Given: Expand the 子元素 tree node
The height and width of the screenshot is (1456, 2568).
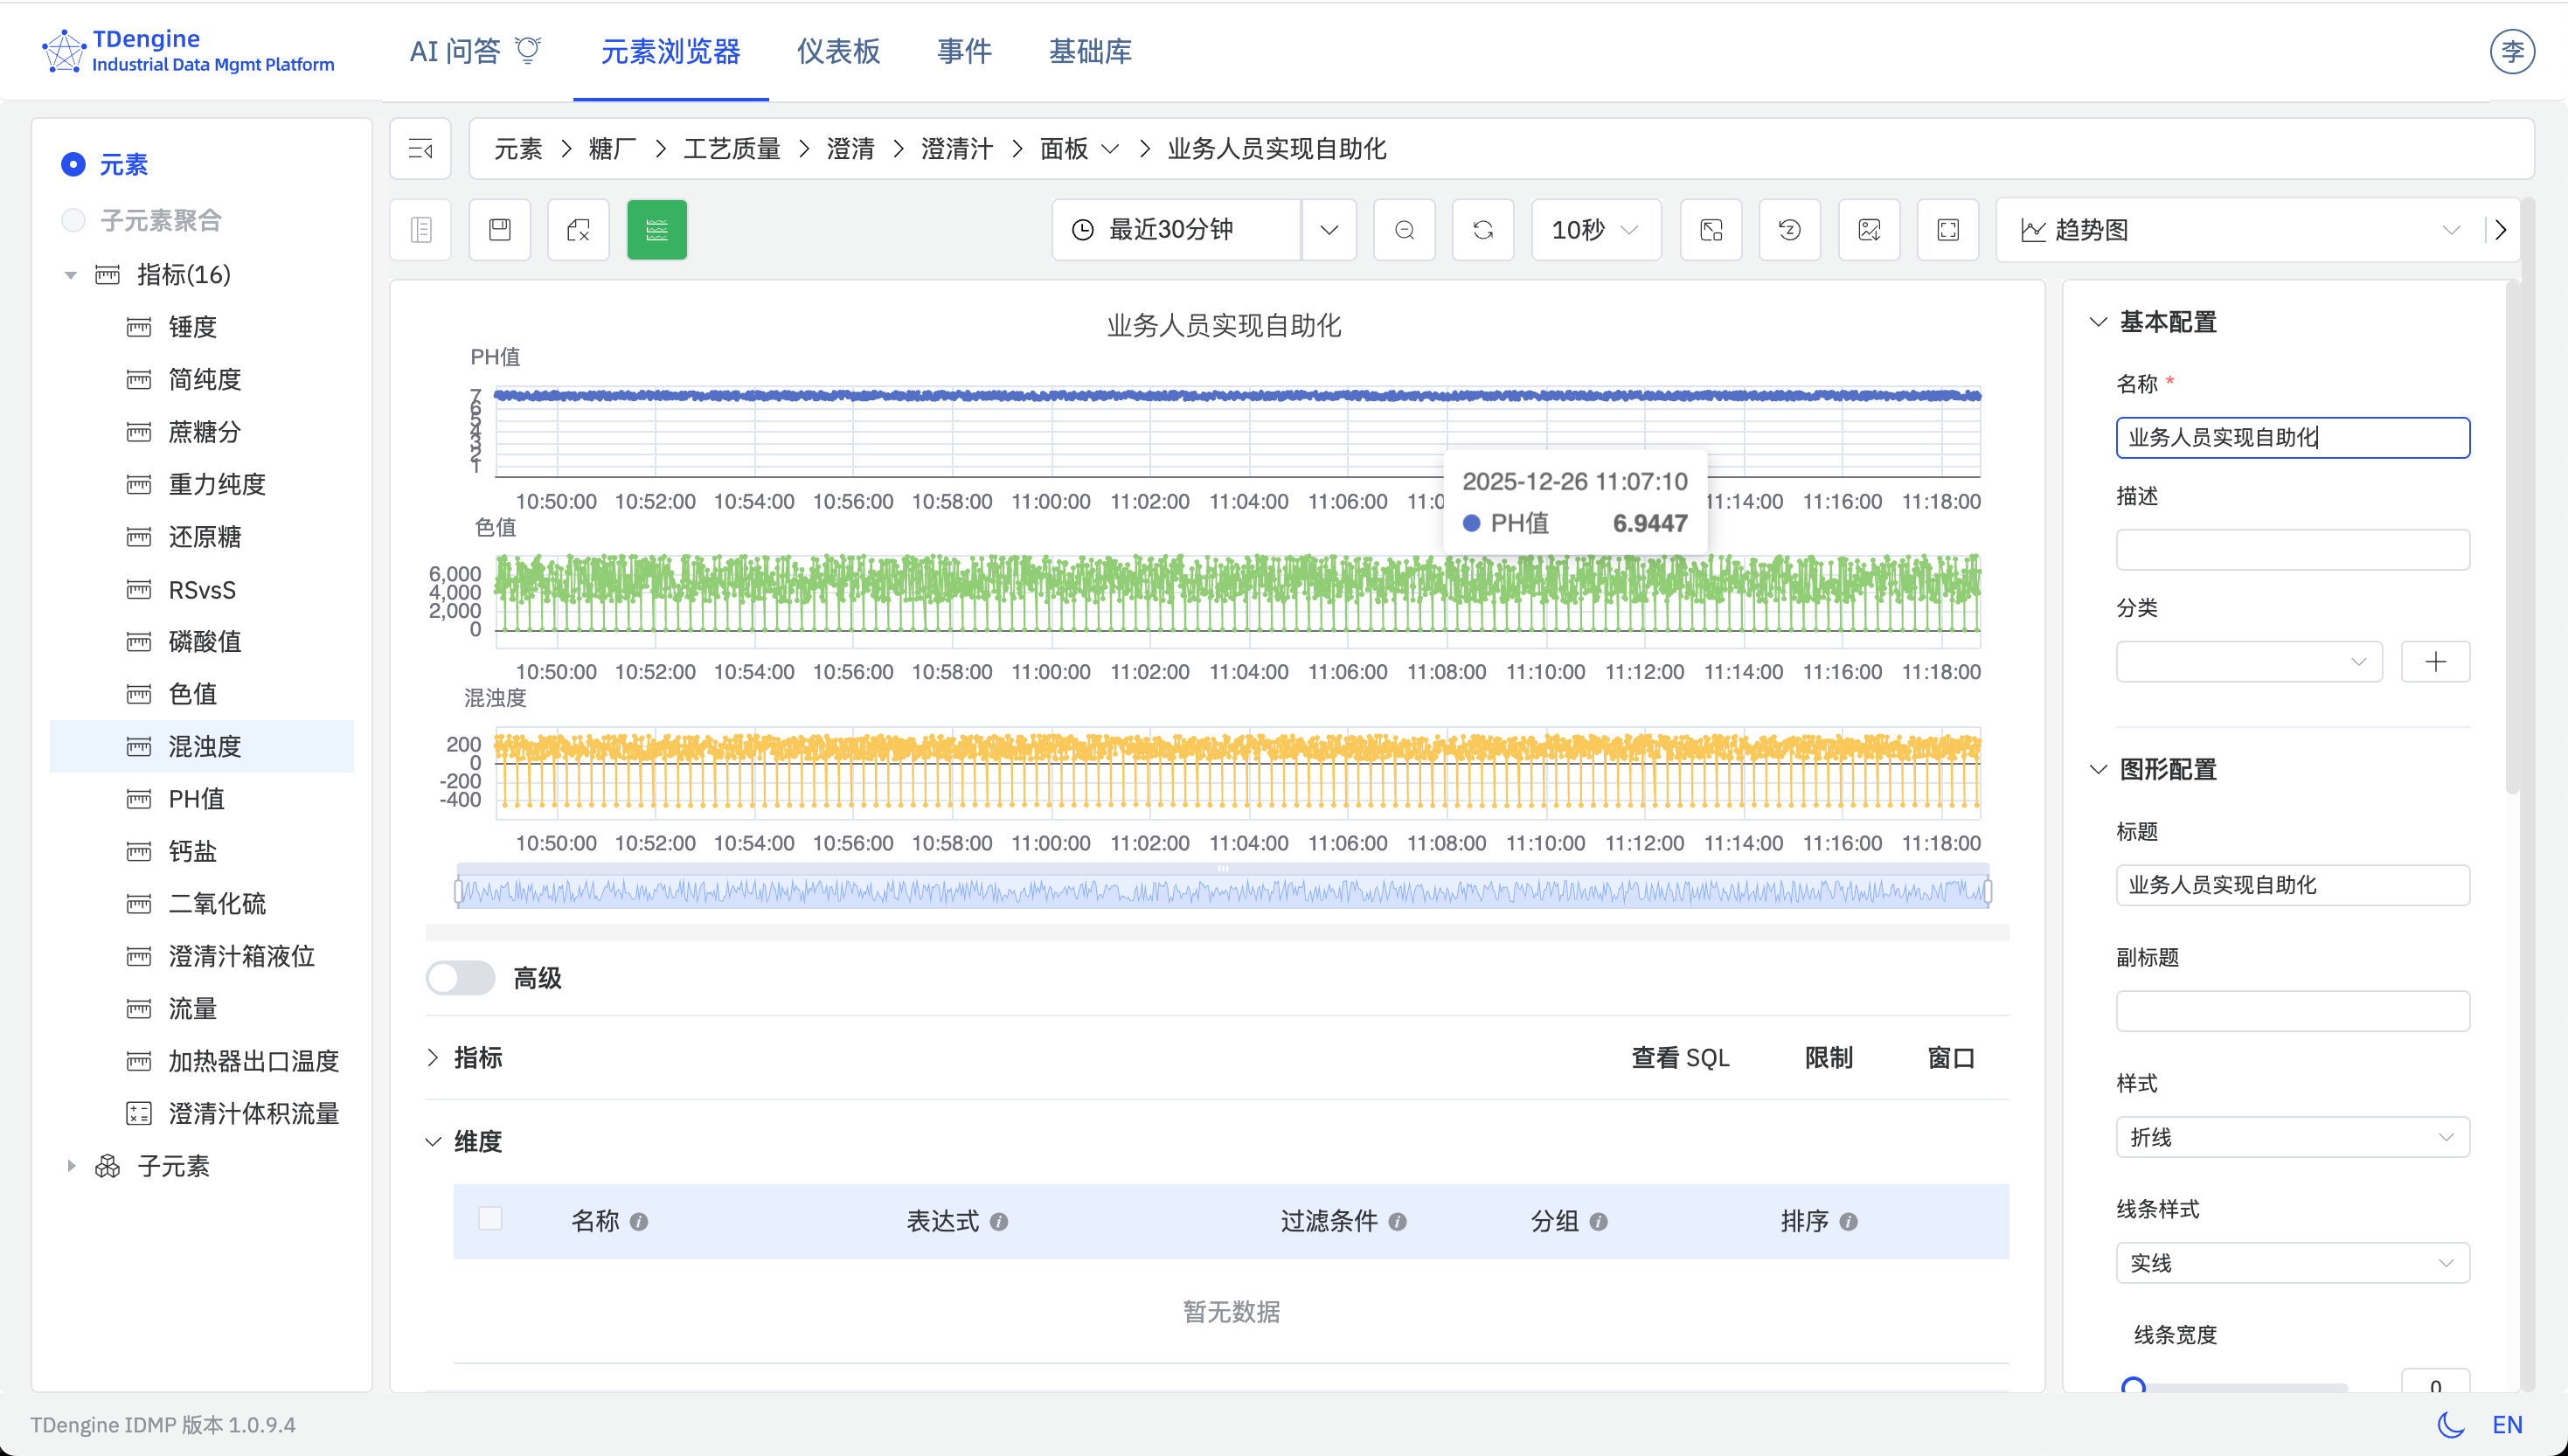Looking at the screenshot, I should [x=71, y=1165].
